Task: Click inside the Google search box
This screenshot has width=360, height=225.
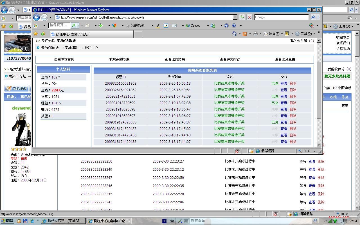Action: click(281, 17)
